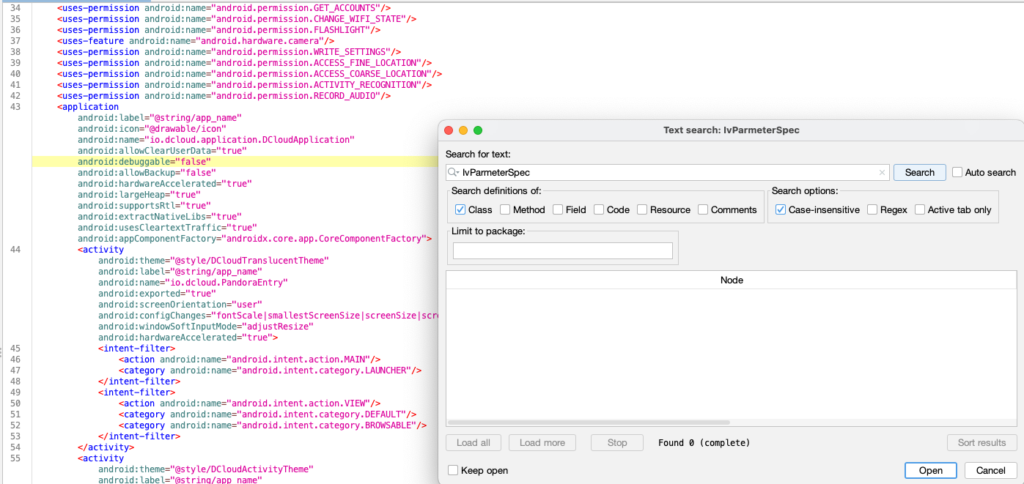Screen dimensions: 1024x484
Task: Click the Load all button
Action: 474,442
